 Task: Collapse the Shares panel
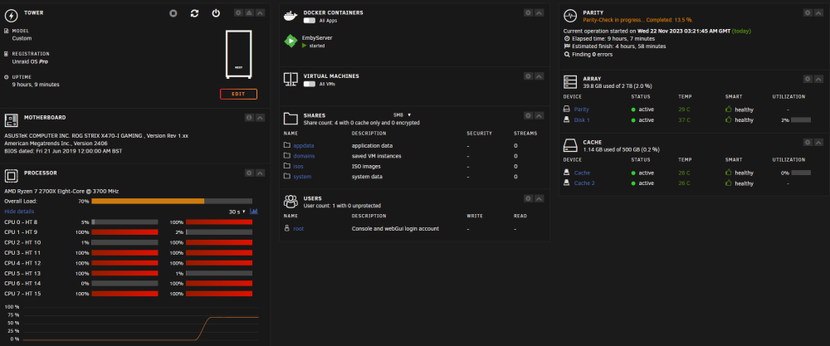pyautogui.click(x=539, y=115)
